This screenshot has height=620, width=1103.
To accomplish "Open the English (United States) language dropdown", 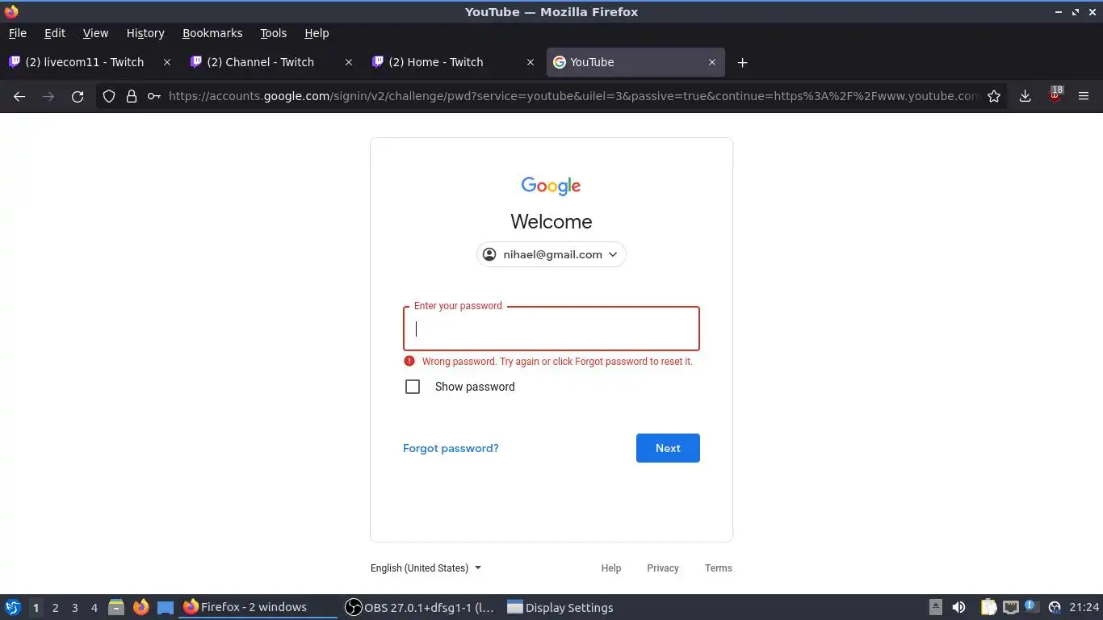I will pos(426,568).
